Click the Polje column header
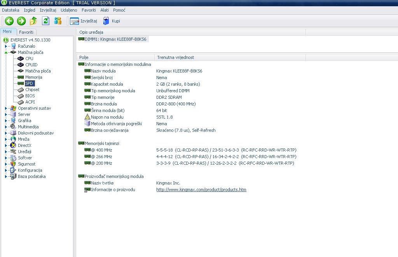398x257 pixels. [84, 57]
